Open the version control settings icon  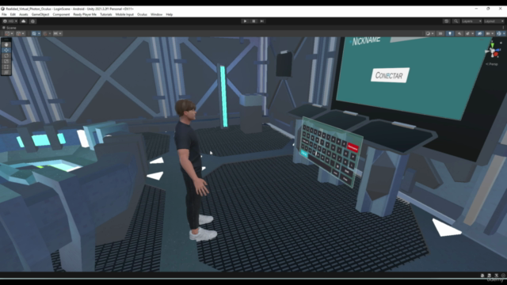[32, 21]
